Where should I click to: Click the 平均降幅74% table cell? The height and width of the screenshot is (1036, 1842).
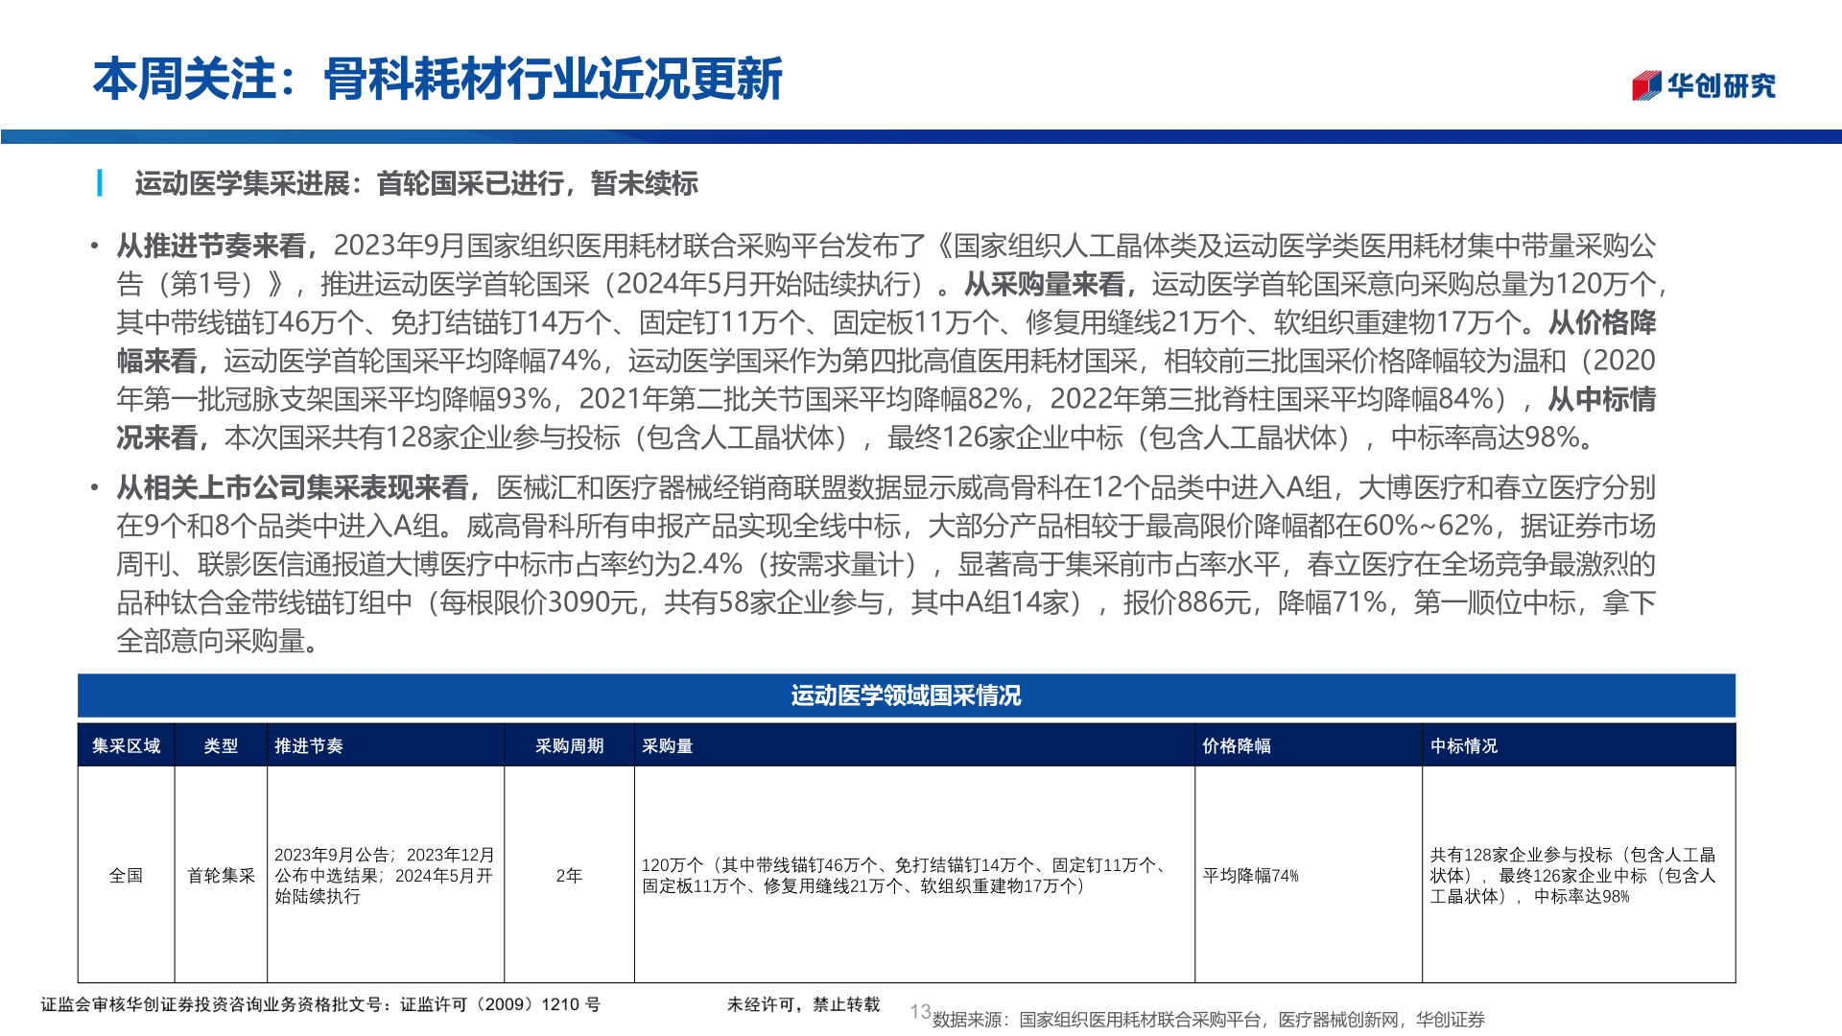1249,876
